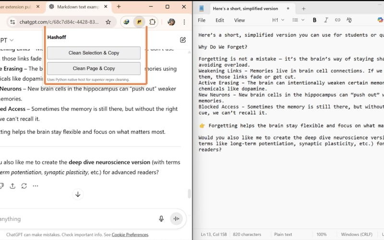The width and height of the screenshot is (384, 240).
Task: Click the Hashoff popup title
Action: tap(57, 37)
